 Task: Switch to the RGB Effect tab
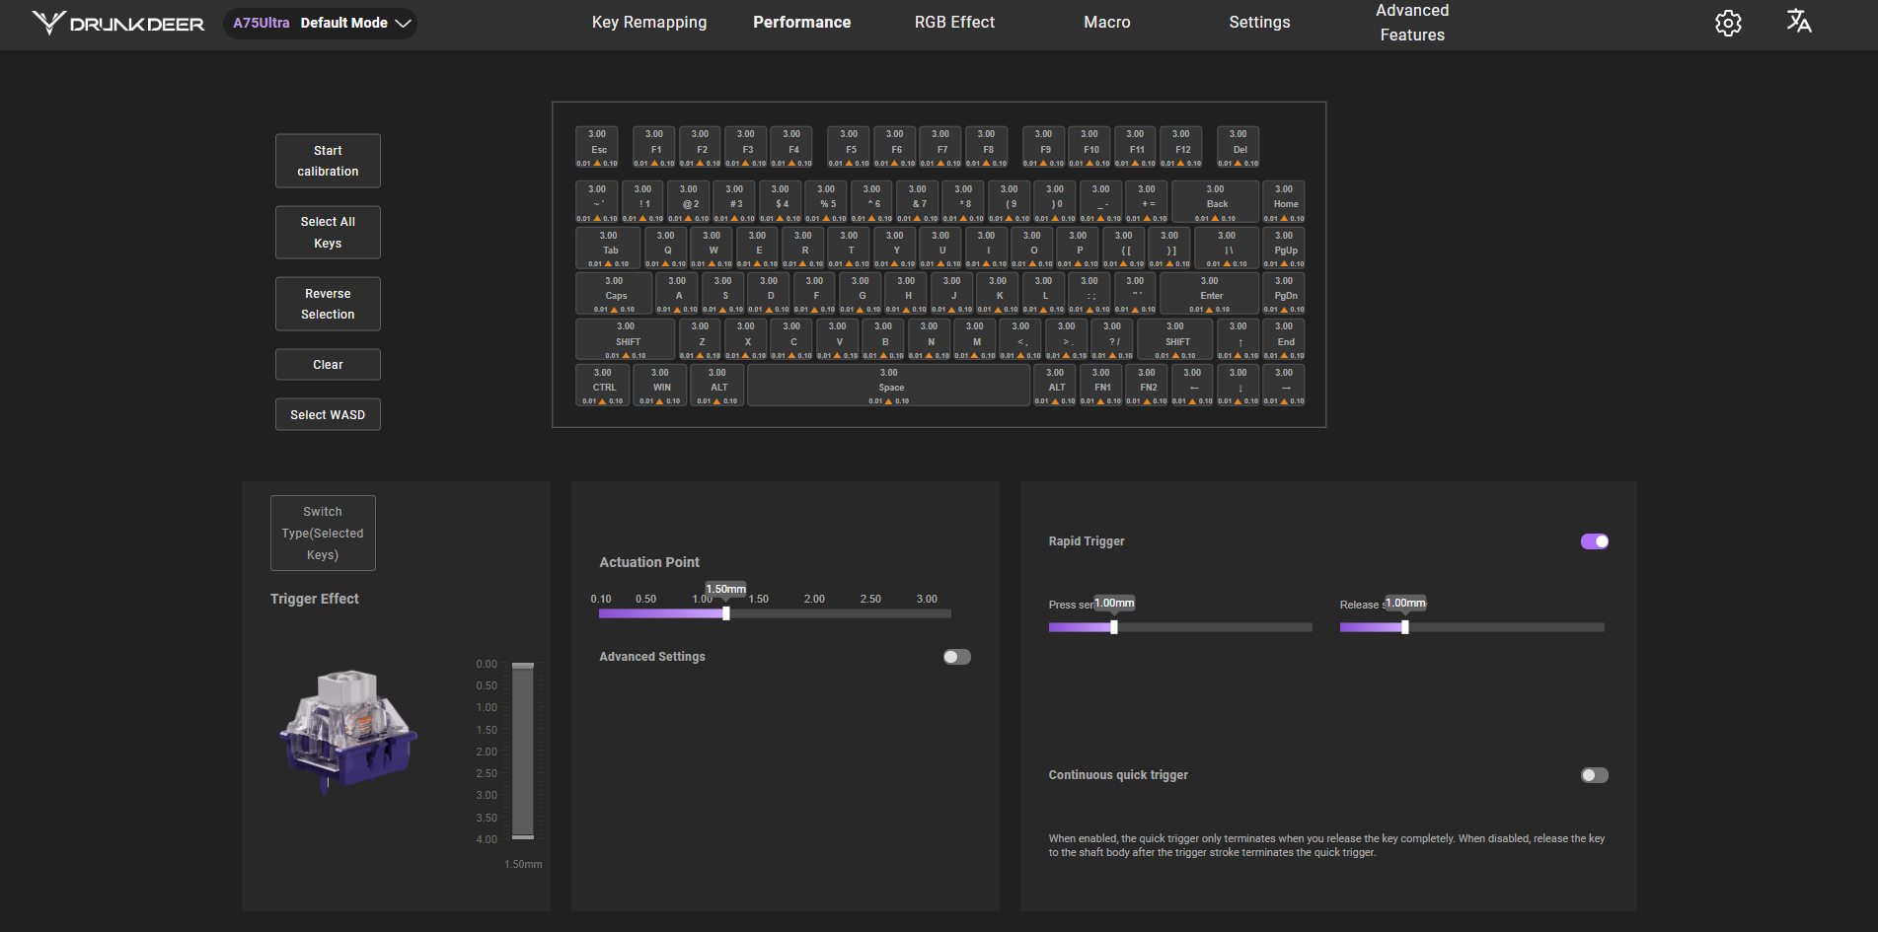pyautogui.click(x=954, y=23)
